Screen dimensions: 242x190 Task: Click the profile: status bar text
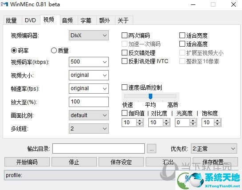point(14,175)
